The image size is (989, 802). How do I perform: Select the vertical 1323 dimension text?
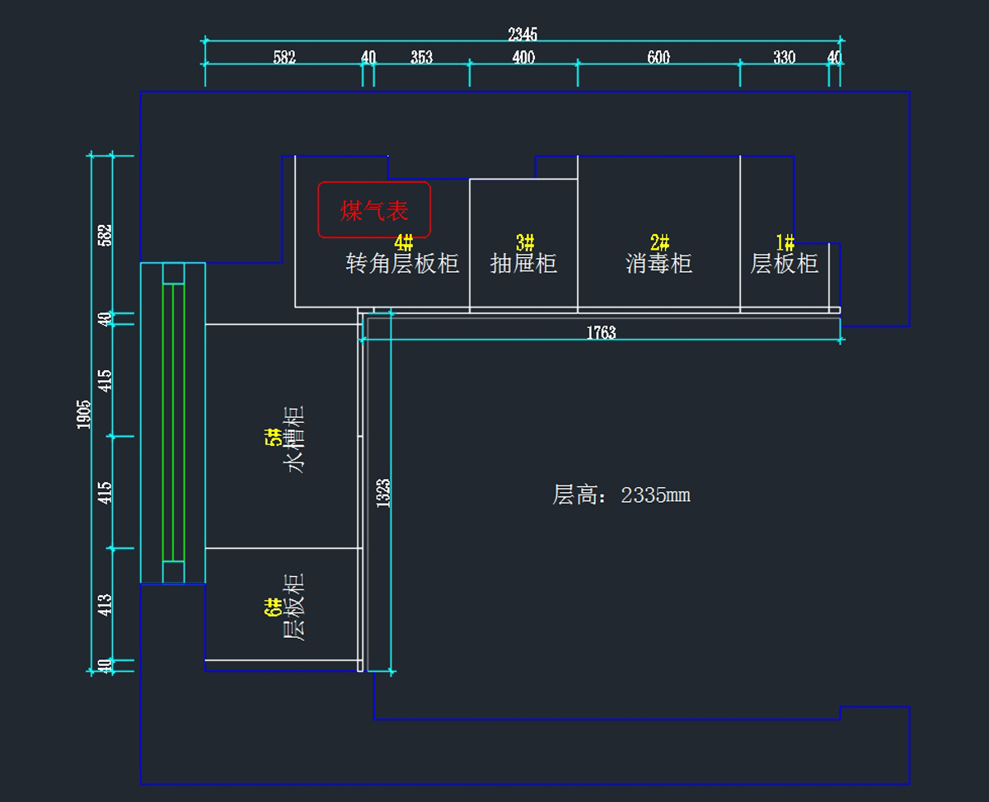point(383,493)
